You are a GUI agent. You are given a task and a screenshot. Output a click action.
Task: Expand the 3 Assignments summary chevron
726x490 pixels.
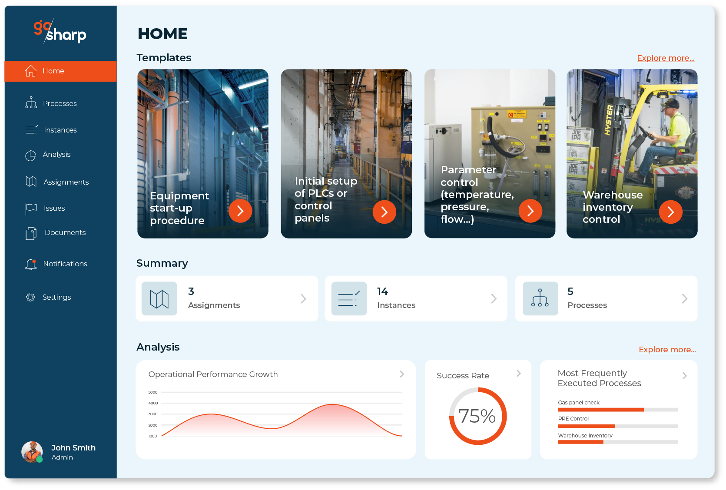[x=303, y=299]
